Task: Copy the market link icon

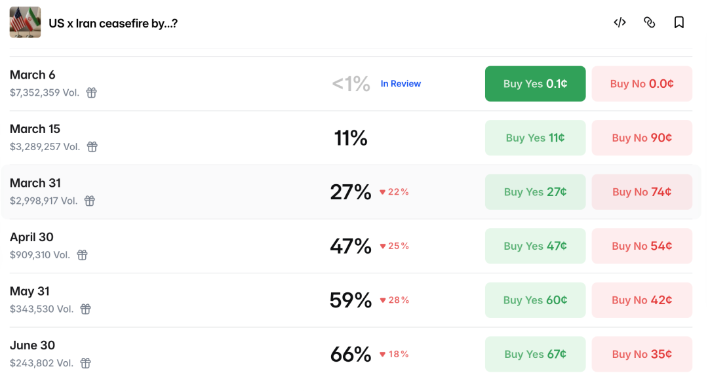Action: 650,22
